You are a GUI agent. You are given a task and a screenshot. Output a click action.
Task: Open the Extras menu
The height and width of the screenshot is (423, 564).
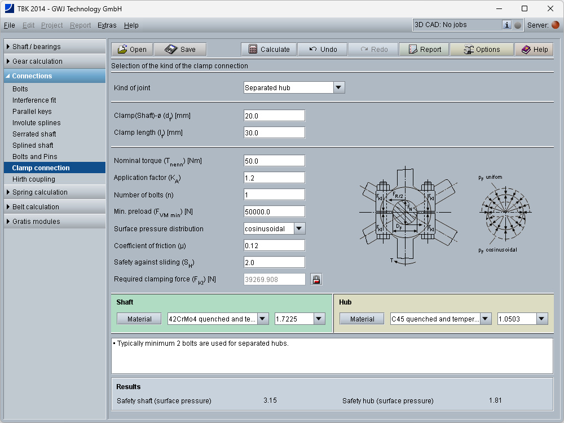[x=107, y=25]
